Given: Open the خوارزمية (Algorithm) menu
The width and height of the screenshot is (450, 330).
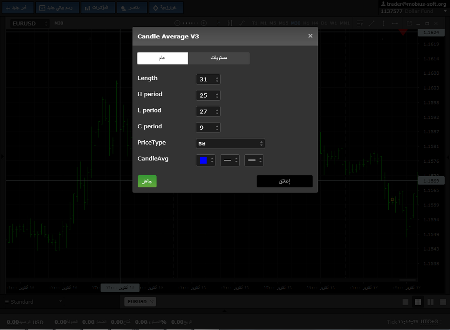Looking at the screenshot, I should (x=166, y=8).
